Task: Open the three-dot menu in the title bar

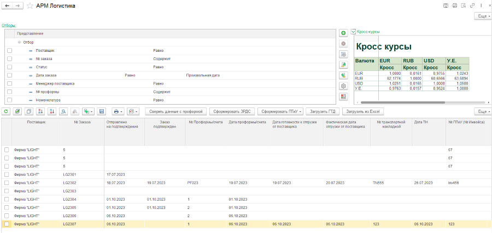Action: tap(481, 5)
